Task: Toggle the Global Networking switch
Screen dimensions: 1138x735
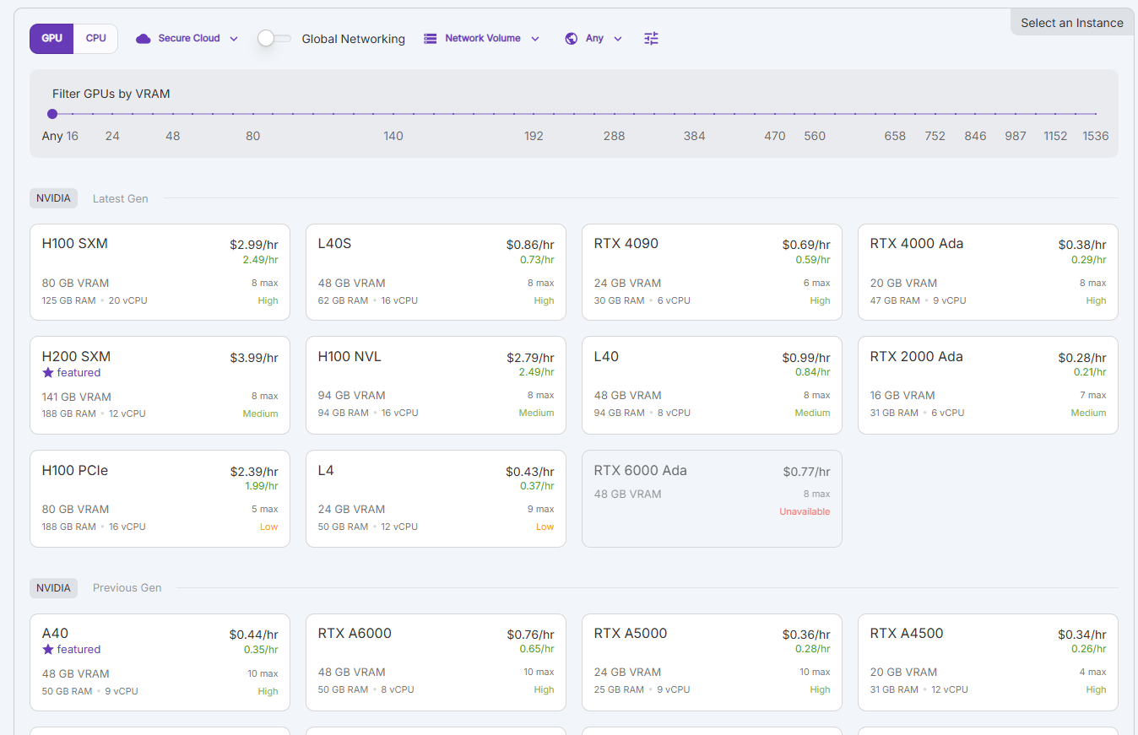Action: [274, 39]
